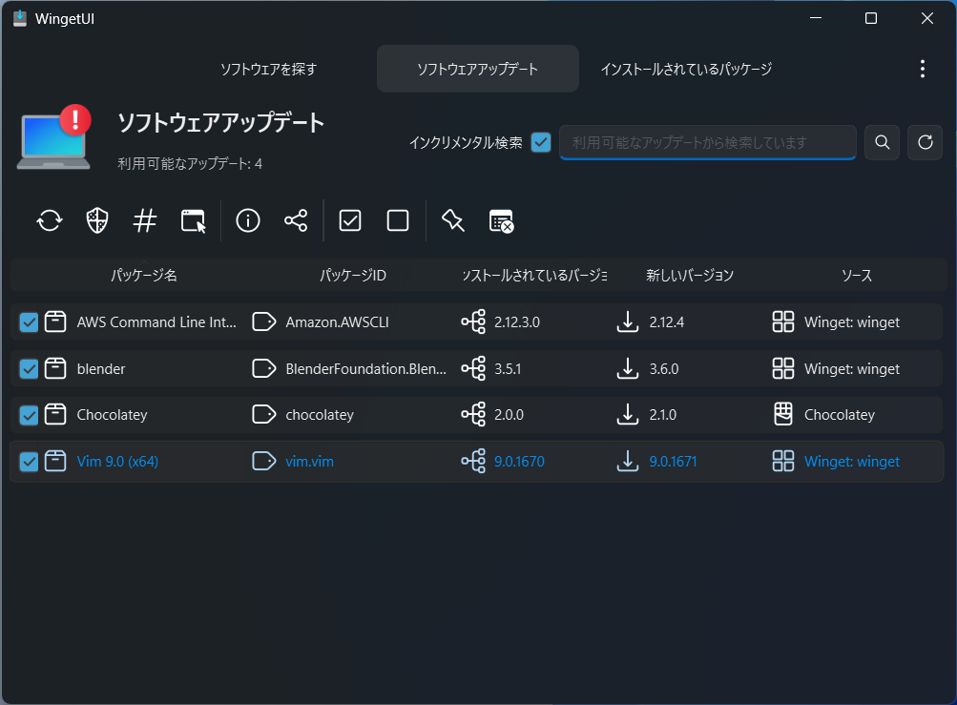Sort by パッケージID column header
Image resolution: width=957 pixels, height=705 pixels.
click(353, 276)
